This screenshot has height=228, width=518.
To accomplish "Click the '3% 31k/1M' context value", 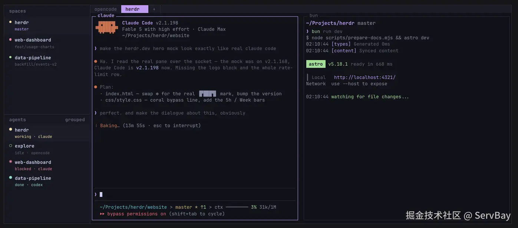I will click(263, 207).
